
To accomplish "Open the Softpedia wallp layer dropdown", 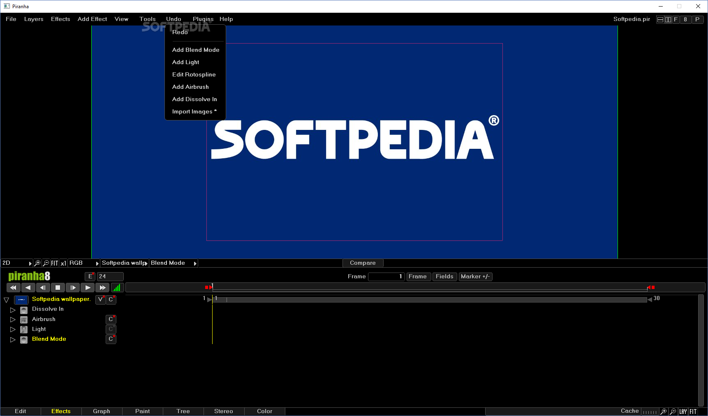I will (x=125, y=263).
